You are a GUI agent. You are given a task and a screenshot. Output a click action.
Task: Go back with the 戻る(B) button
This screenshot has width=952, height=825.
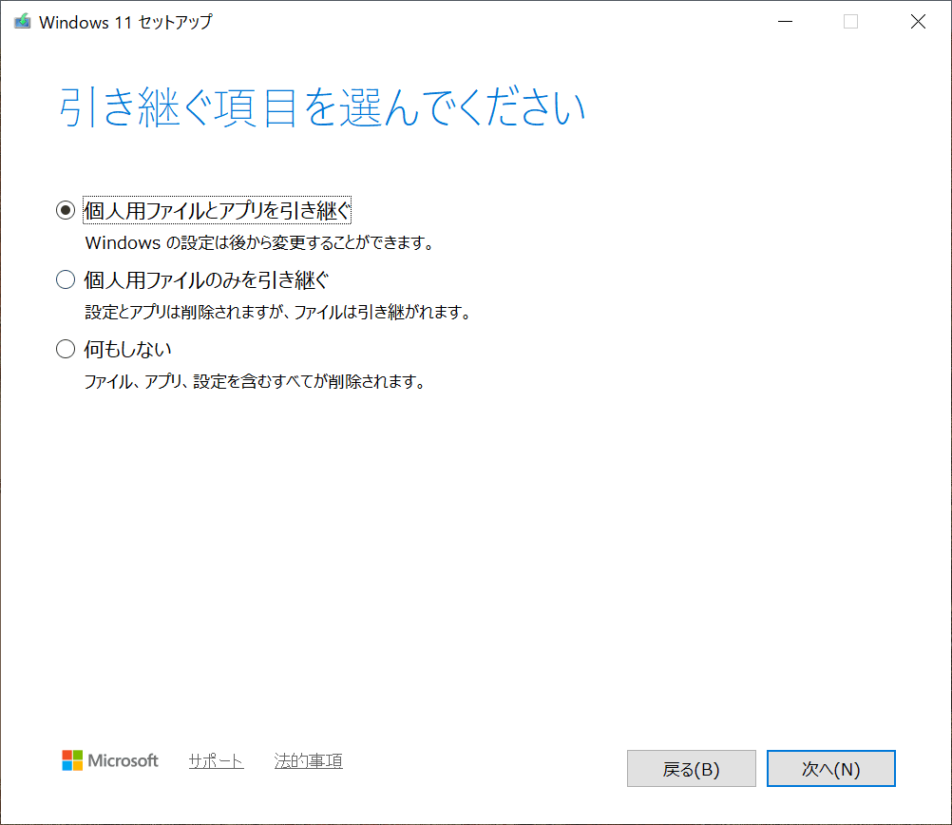coord(691,769)
